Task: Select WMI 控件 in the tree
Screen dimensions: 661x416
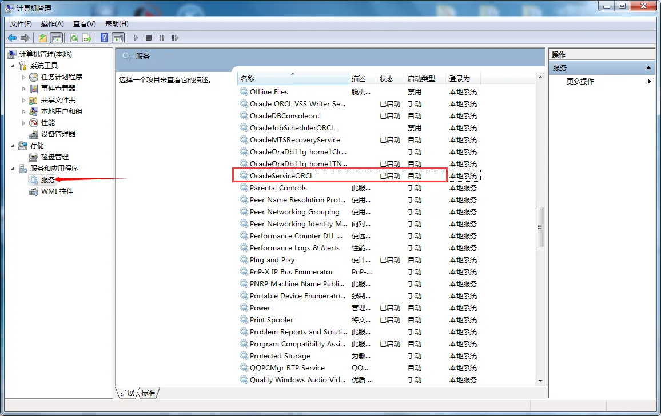Action: [57, 191]
